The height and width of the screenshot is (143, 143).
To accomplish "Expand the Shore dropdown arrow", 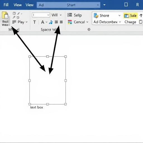I will [x=120, y=16].
